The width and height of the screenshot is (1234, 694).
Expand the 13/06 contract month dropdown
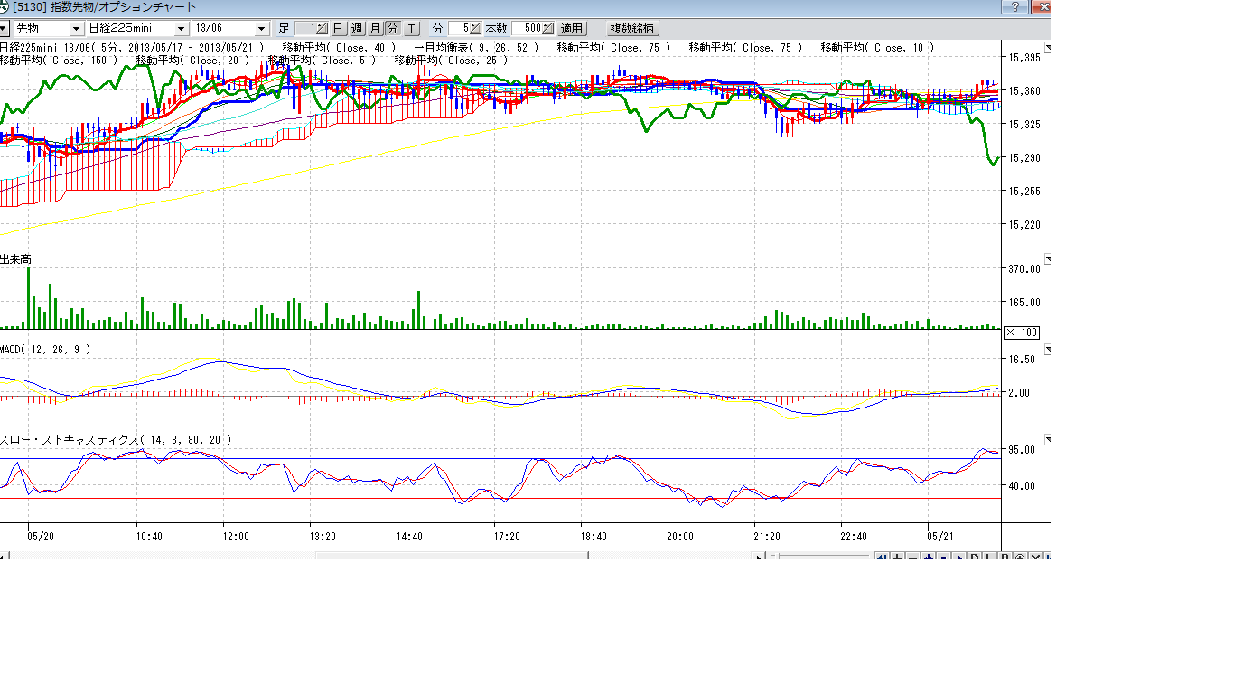(262, 29)
